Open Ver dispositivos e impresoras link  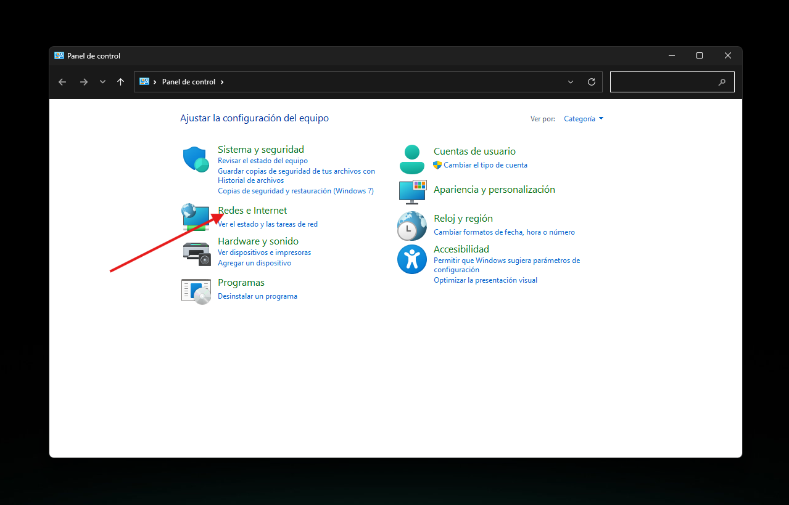264,252
